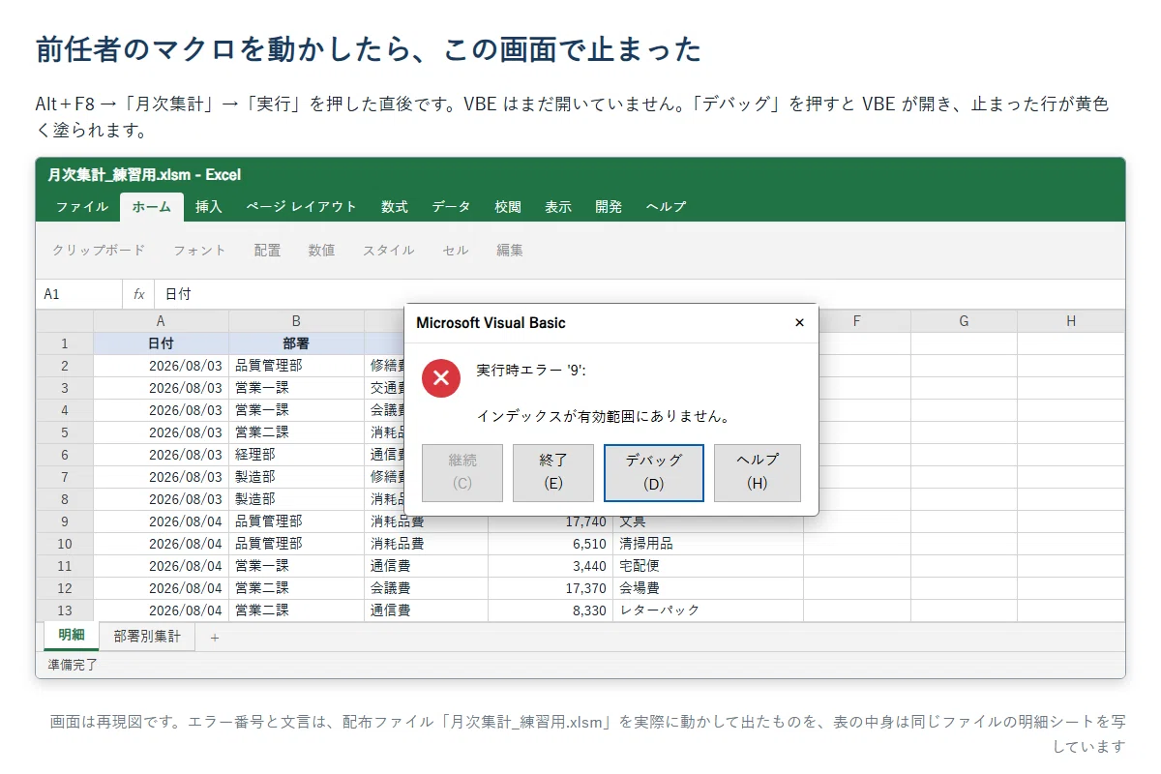The height and width of the screenshot is (774, 1161).
Task: Open the 開発 developer tab
Action: [x=609, y=207]
